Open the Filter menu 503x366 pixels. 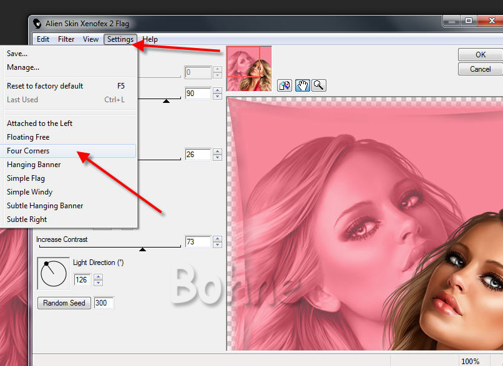pyautogui.click(x=66, y=39)
